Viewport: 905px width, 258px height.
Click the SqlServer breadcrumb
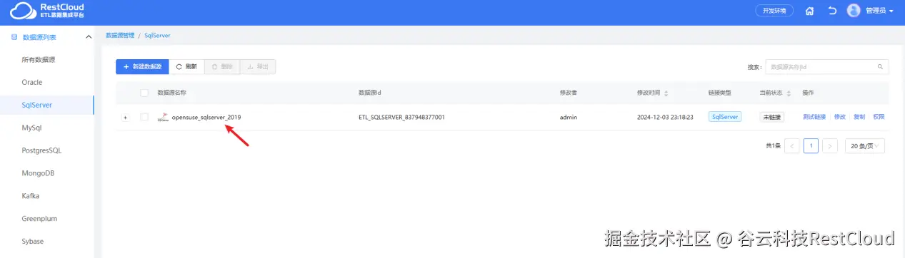click(157, 35)
